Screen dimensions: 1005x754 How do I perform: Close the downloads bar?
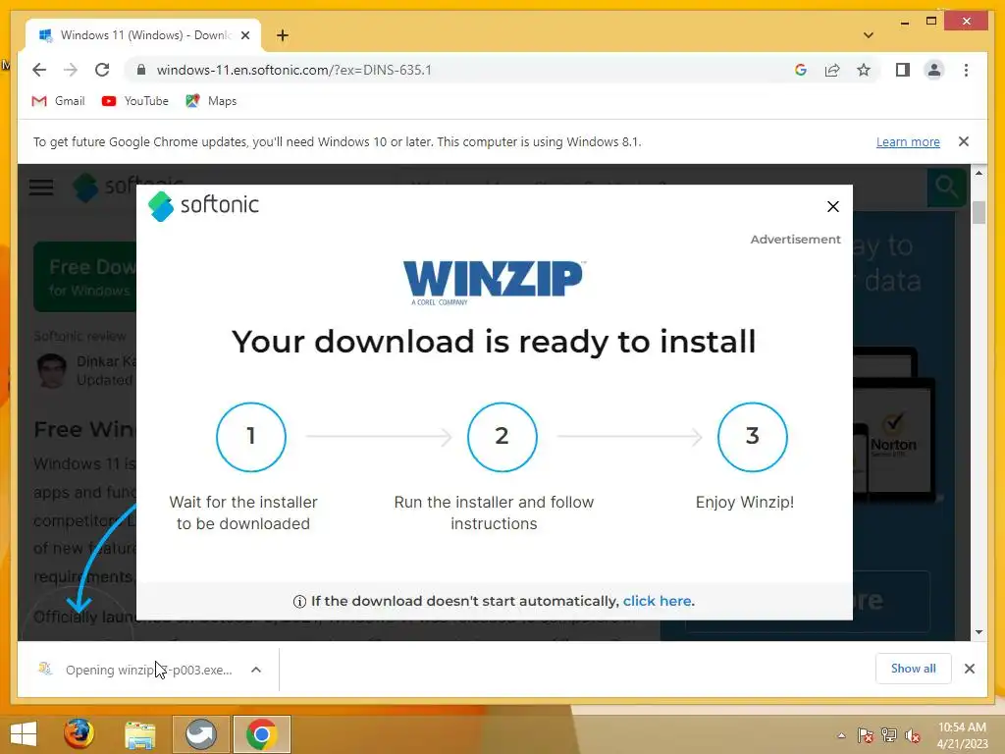pos(969,669)
